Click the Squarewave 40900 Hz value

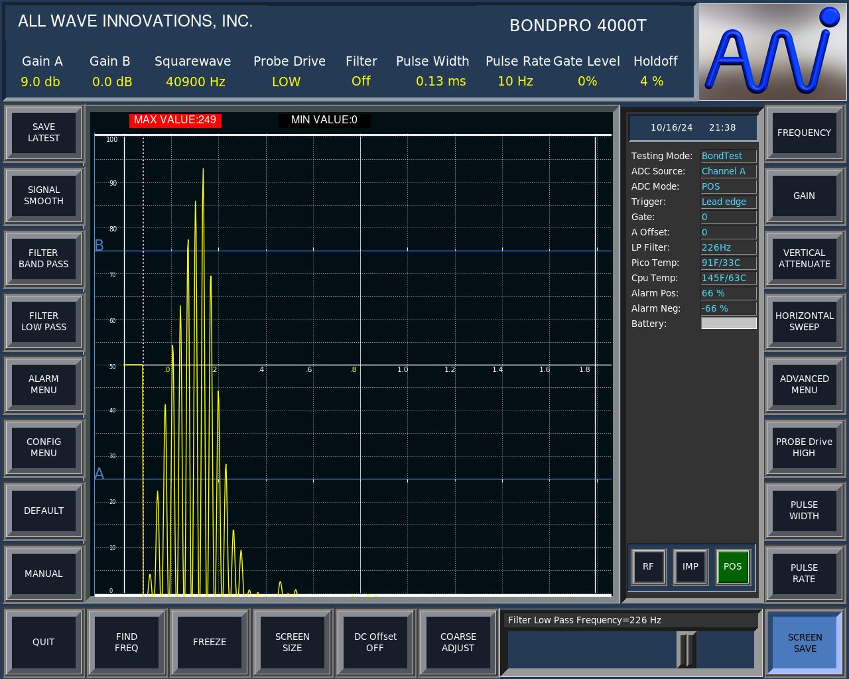pyautogui.click(x=196, y=82)
